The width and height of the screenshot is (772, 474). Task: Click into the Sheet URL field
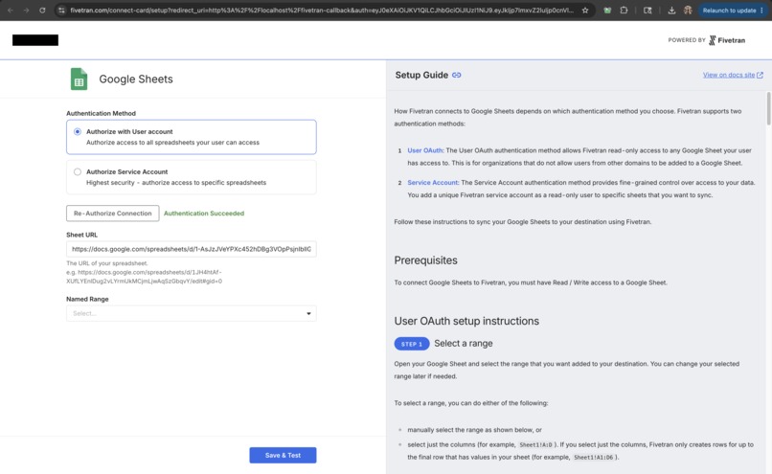click(192, 249)
